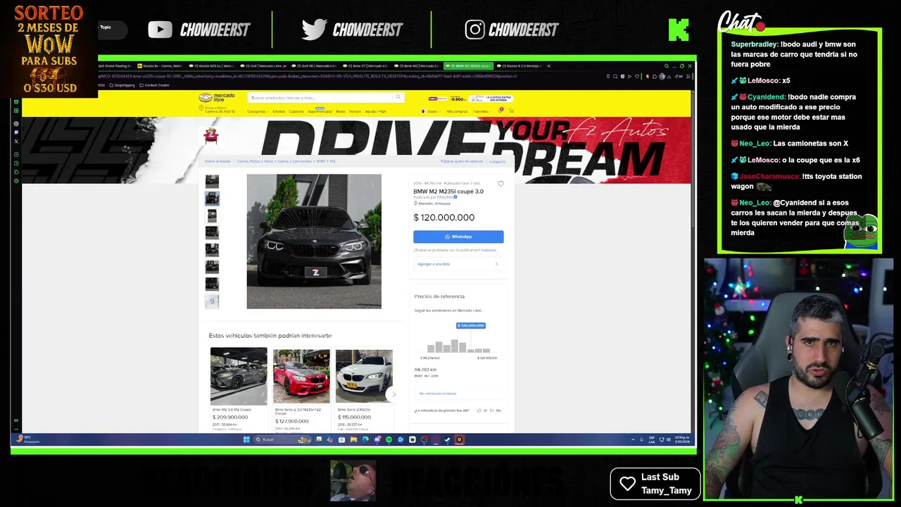
Task: Open a new browser tab plus button
Action: click(549, 65)
